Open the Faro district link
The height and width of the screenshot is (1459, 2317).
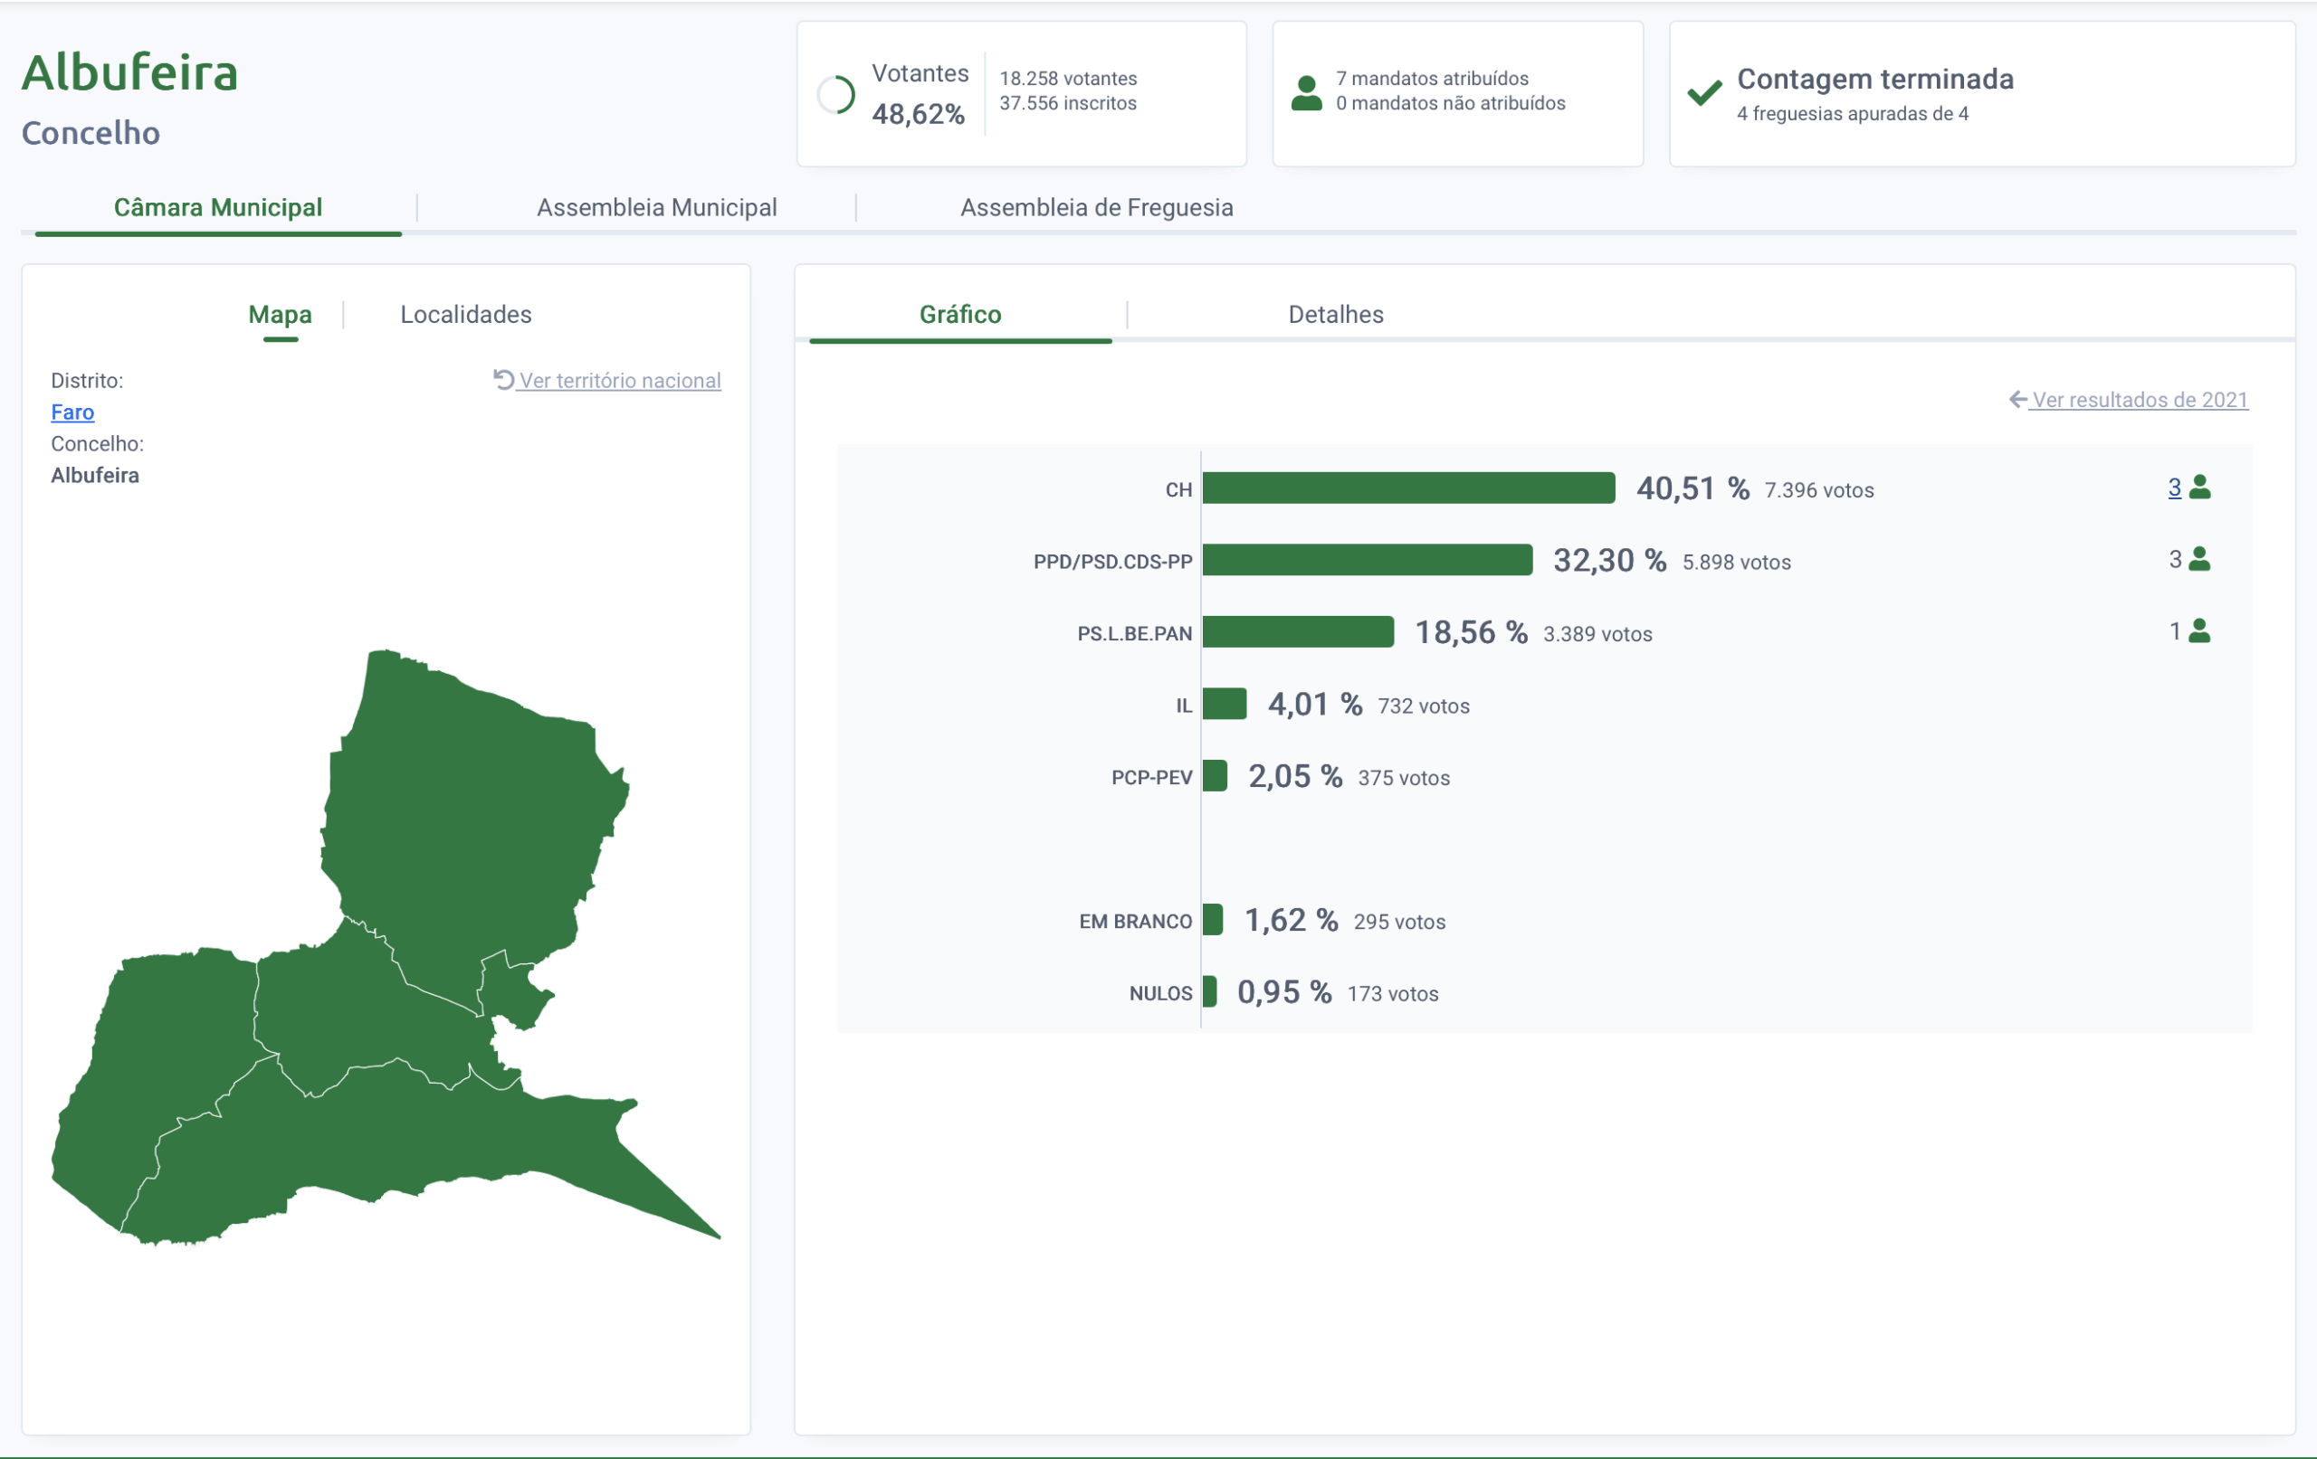72,412
